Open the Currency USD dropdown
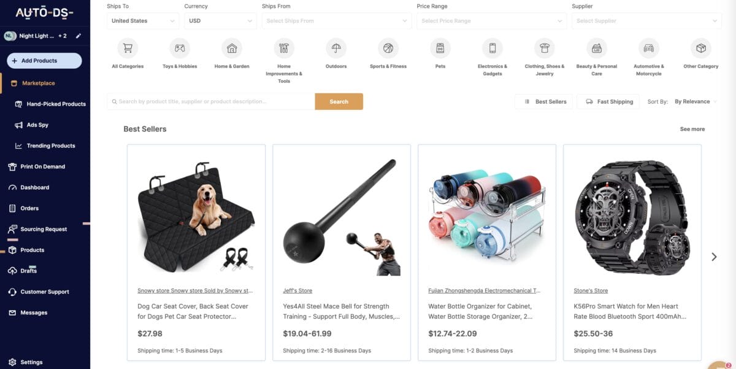The image size is (736, 369). (x=220, y=21)
